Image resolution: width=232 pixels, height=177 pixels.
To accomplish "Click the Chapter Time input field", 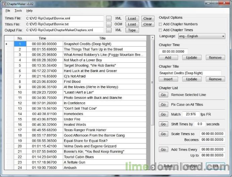I will click(173, 52).
